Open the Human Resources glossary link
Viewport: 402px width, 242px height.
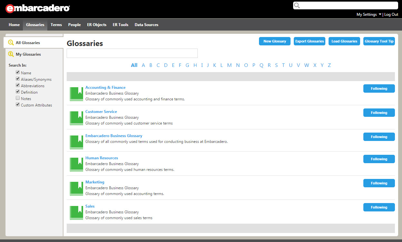(102, 158)
